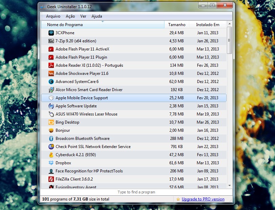The height and width of the screenshot is (210, 275).
Task: Select the Bonjour package icon
Action: [51, 130]
